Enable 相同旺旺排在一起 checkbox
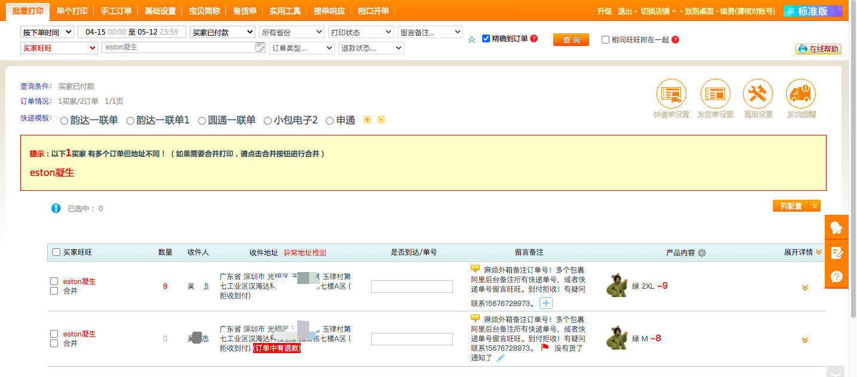 606,40
